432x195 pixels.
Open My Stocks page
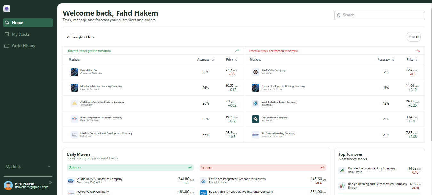point(28,34)
